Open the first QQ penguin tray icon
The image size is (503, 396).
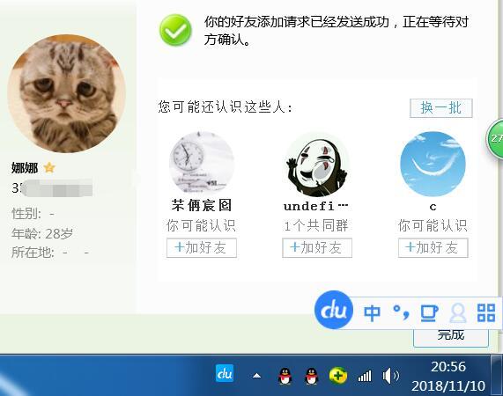[285, 376]
